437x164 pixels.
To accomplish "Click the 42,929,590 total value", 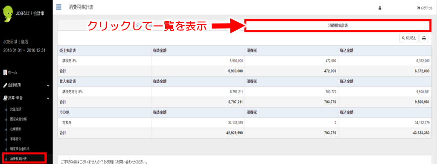I will point(234,133).
